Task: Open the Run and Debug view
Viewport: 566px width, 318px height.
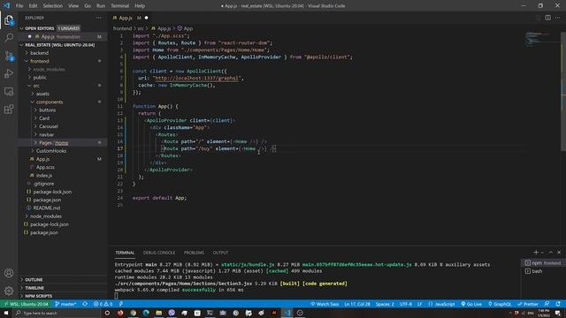Action: tap(9, 73)
